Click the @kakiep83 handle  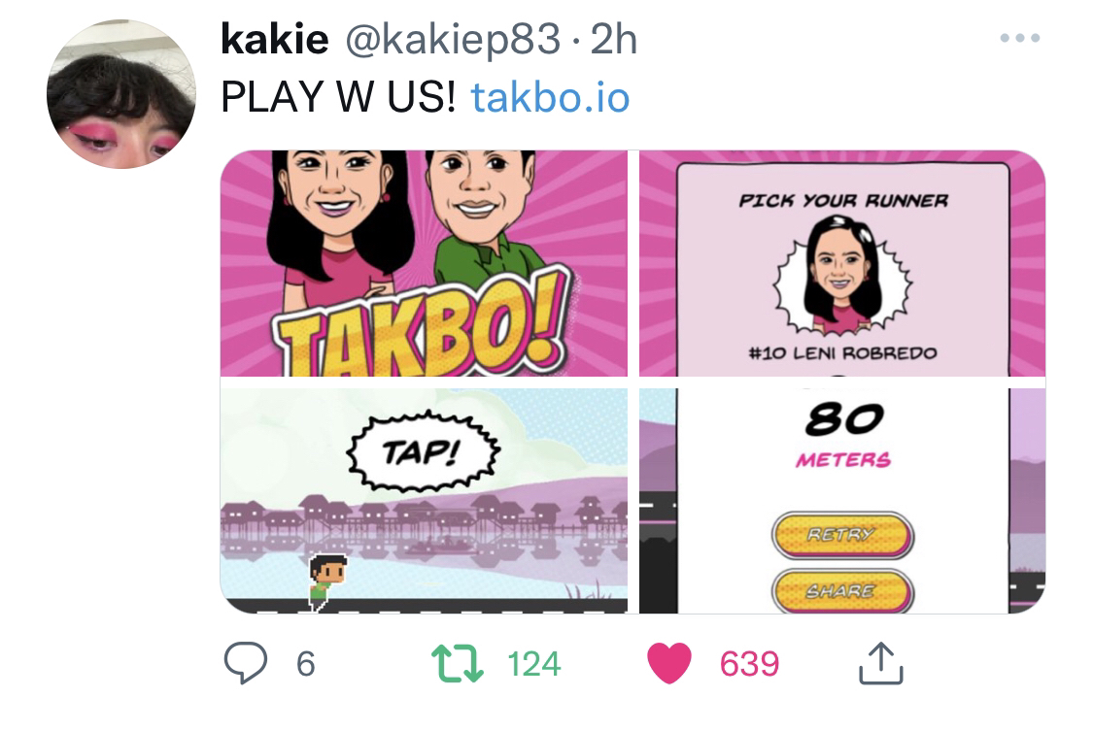pos(453,40)
